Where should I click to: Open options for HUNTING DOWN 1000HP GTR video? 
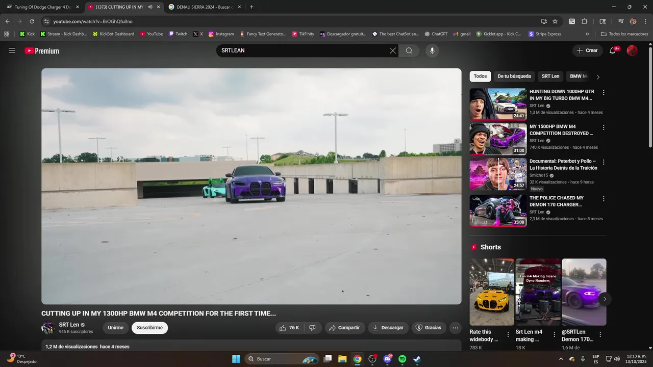604,93
